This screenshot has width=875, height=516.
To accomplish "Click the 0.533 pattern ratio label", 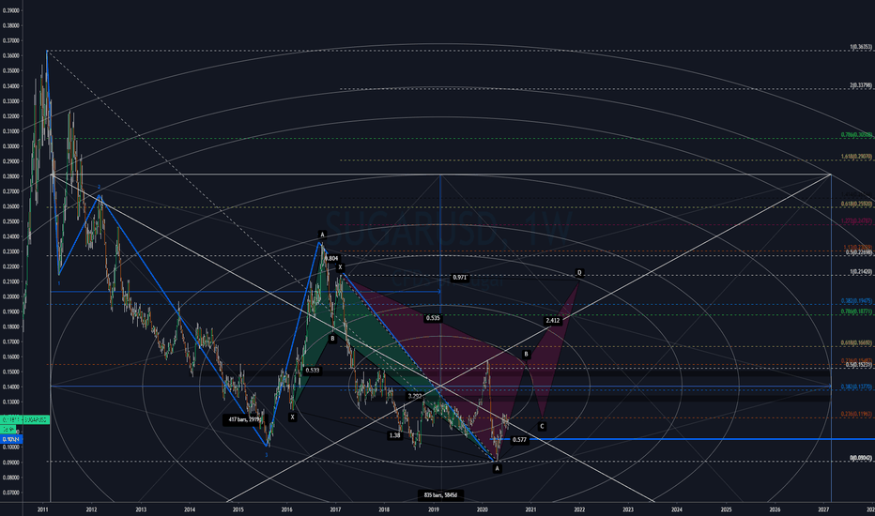I will click(313, 371).
